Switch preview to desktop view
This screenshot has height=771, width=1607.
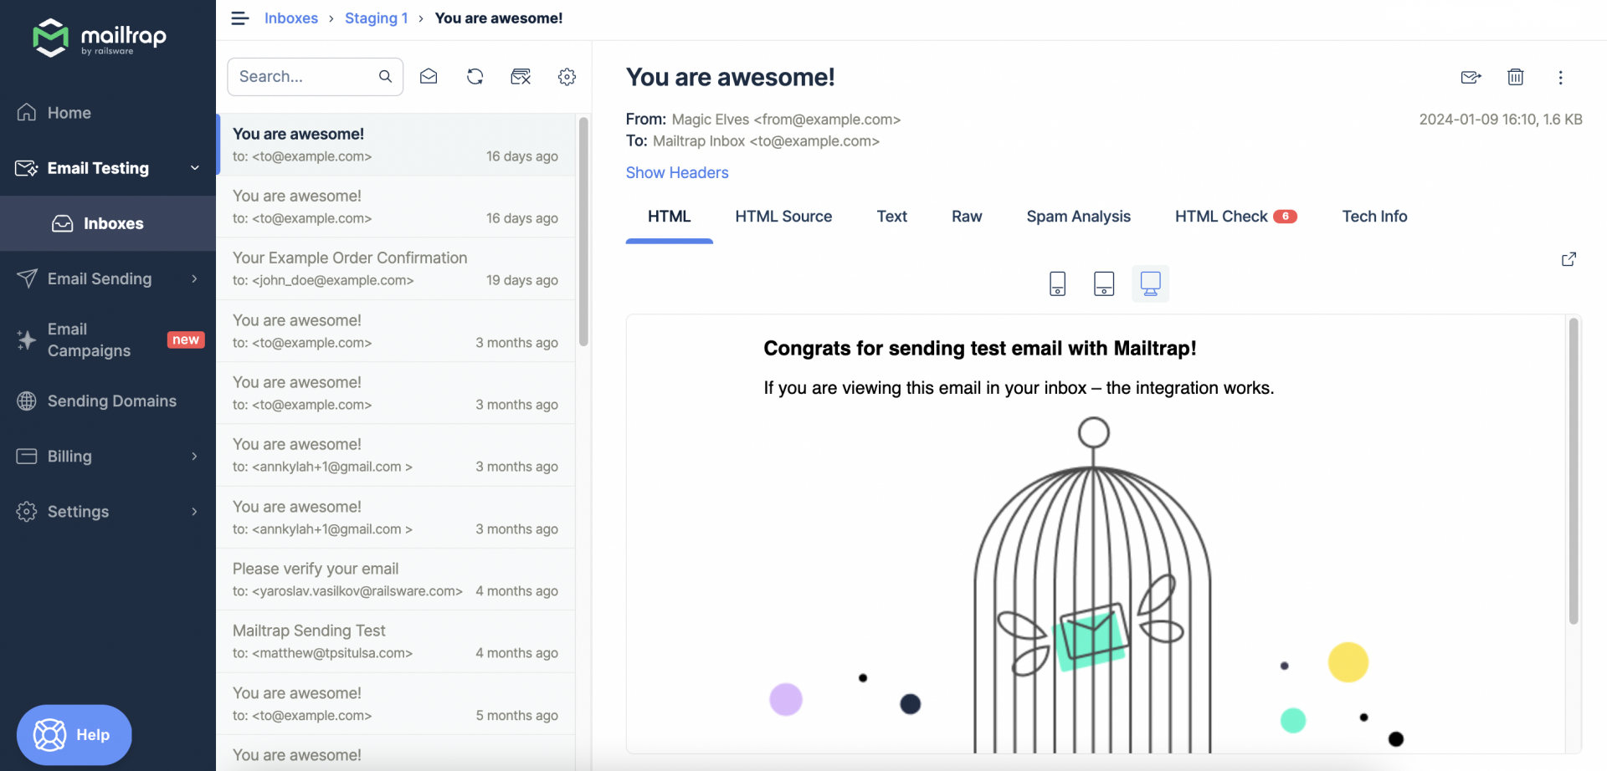[1150, 284]
